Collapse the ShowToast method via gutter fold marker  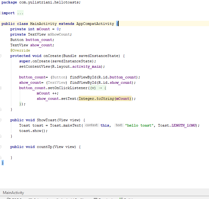click(1, 120)
